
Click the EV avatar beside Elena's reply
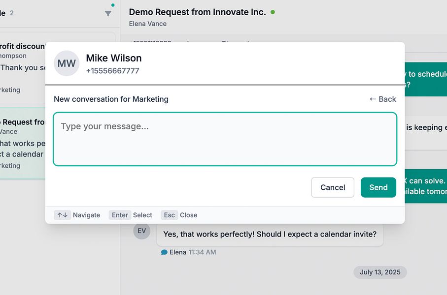point(141,231)
